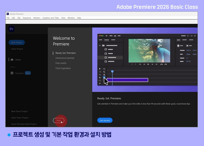The width and height of the screenshot is (204, 146).
Task: Select the Interactive tutorials step
Action: pos(65,58)
